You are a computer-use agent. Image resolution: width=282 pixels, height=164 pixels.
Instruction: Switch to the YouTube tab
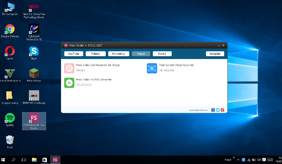point(74,54)
